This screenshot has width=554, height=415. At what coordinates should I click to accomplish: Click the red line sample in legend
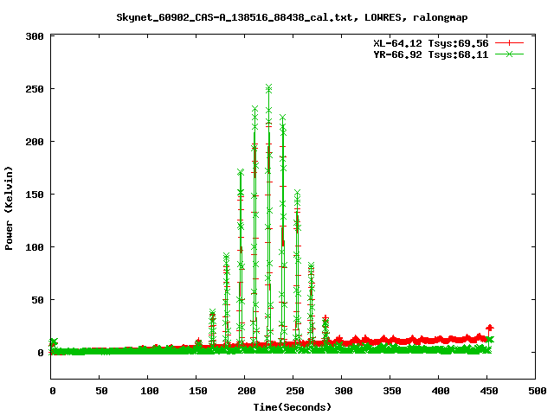coord(509,43)
